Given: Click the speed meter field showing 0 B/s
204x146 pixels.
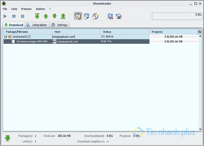Looking at the screenshot, I should (x=177, y=16).
